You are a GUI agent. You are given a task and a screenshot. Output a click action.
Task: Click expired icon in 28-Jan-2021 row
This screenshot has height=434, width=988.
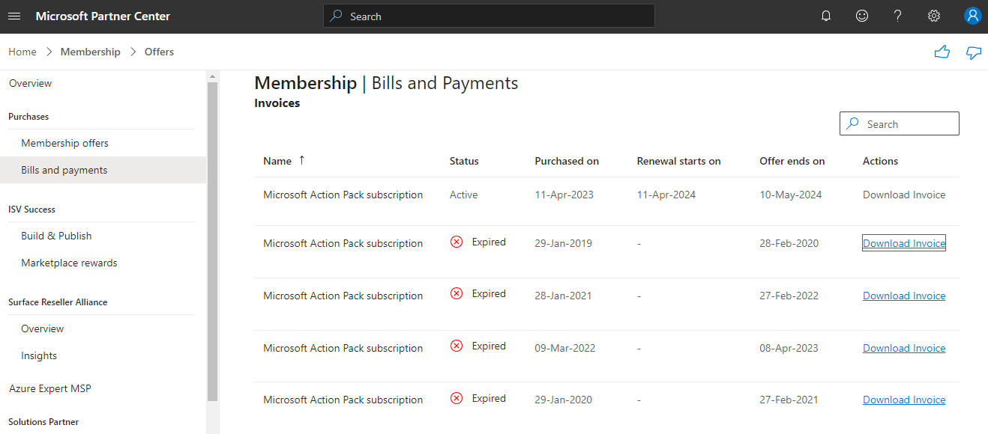(x=457, y=293)
